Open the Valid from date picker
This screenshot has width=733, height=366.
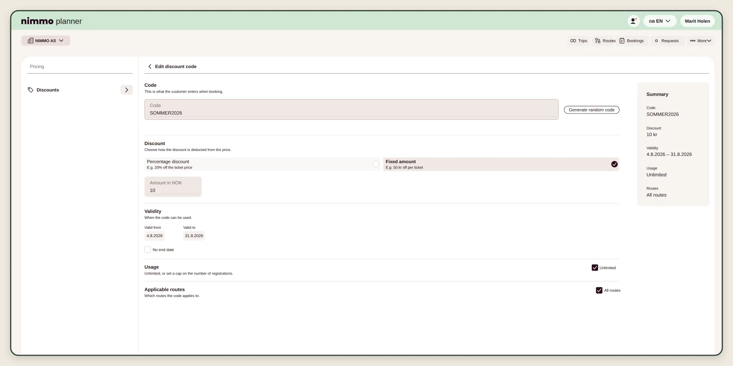click(155, 236)
